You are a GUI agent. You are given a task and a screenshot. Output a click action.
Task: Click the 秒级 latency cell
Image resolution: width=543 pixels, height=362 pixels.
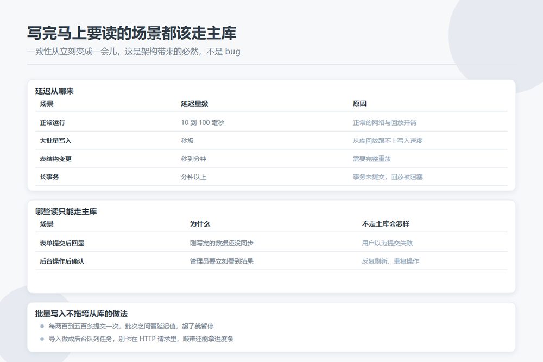point(187,141)
